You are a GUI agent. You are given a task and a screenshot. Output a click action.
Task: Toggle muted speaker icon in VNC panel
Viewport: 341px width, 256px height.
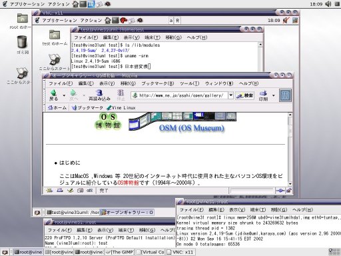(286, 21)
